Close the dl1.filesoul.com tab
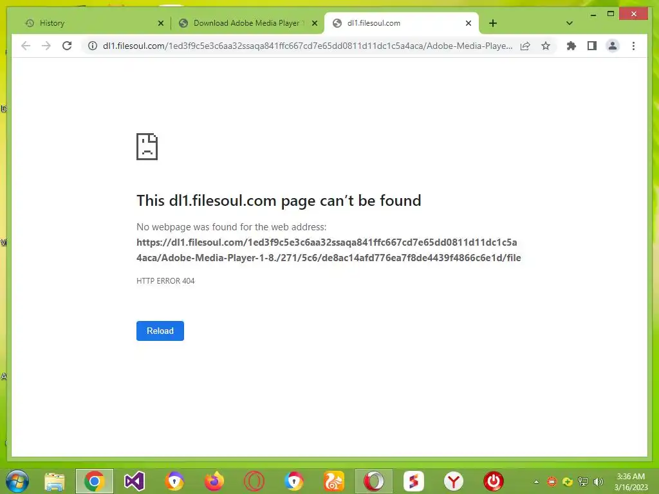The height and width of the screenshot is (494, 659). (x=469, y=23)
